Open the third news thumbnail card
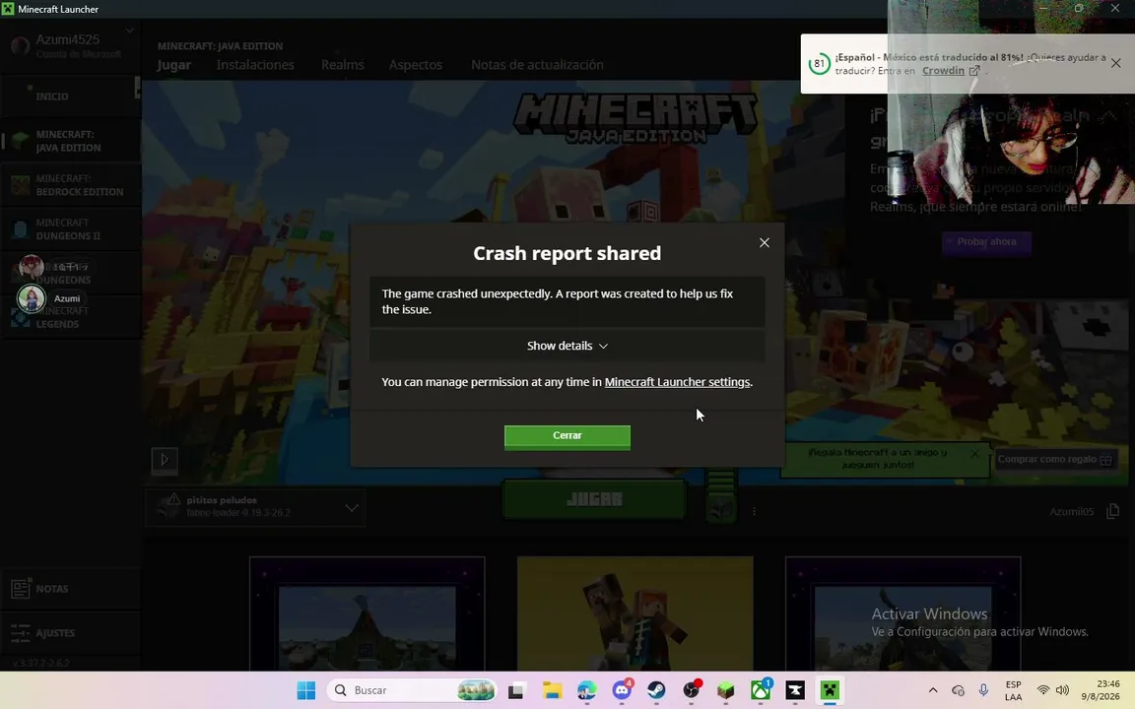Image resolution: width=1135 pixels, height=709 pixels. pos(902,613)
